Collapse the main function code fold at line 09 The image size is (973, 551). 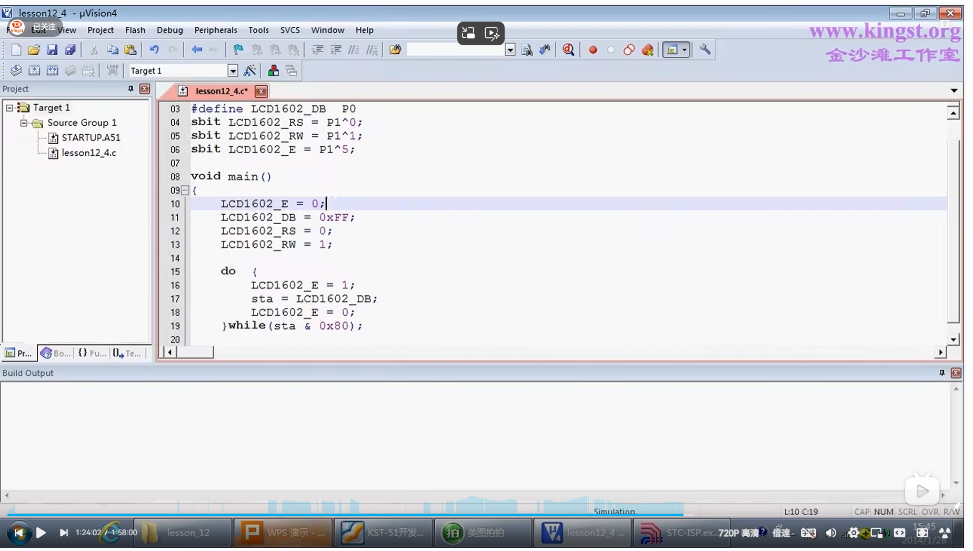(185, 190)
